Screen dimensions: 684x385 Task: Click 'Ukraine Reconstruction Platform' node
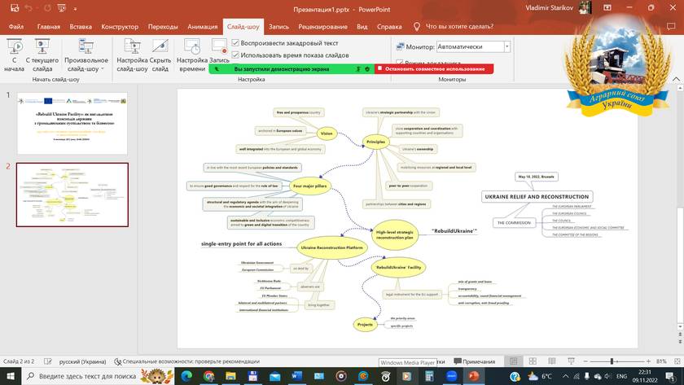point(332,247)
